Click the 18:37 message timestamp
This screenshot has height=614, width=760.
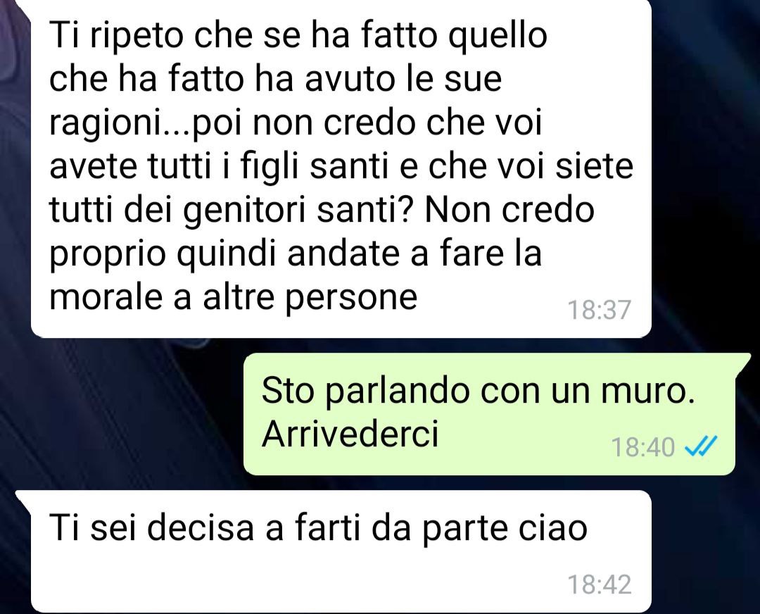[599, 310]
